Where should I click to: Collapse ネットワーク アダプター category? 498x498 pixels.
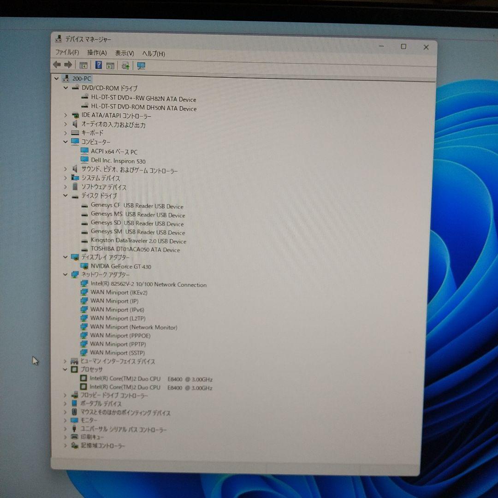[x=65, y=274]
